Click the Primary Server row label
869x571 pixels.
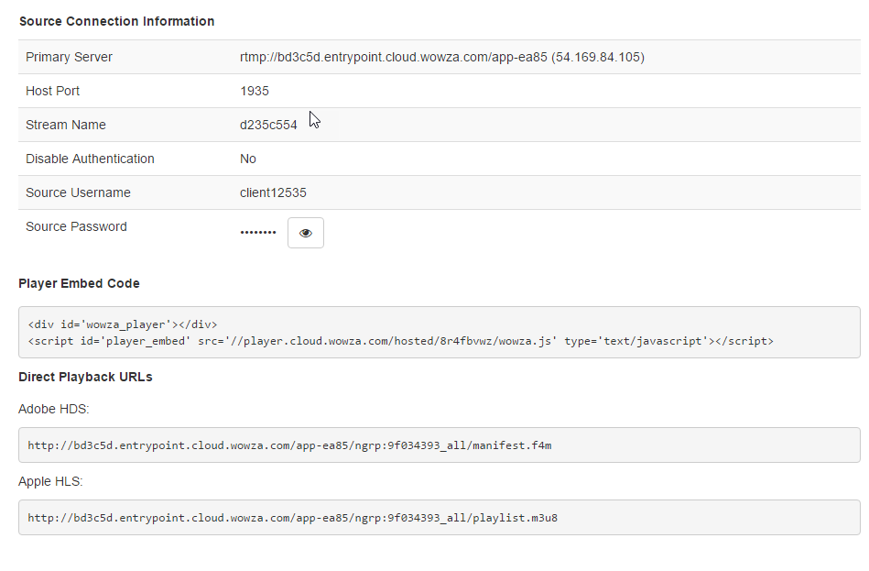[x=69, y=57]
